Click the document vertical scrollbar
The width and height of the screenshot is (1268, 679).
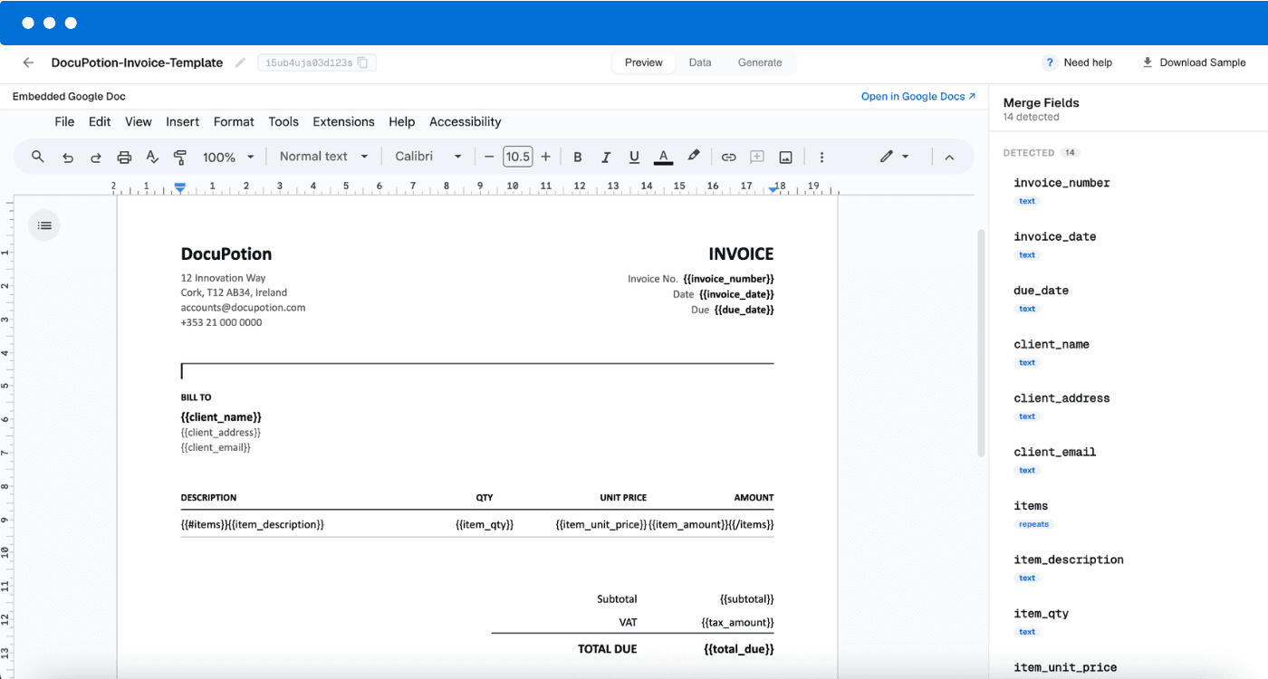[980, 342]
